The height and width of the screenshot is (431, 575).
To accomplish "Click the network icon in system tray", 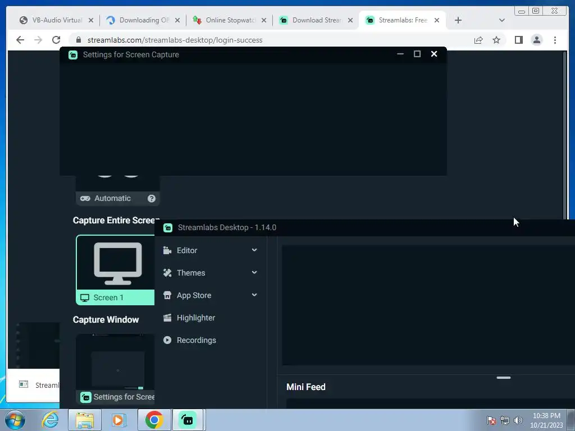I will [505, 420].
